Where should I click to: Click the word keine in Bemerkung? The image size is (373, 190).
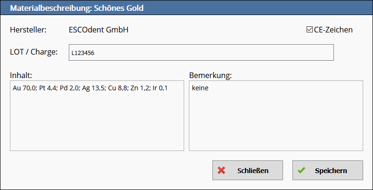coord(200,88)
